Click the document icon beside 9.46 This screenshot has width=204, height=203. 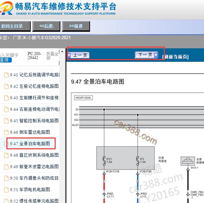click(x=6, y=132)
